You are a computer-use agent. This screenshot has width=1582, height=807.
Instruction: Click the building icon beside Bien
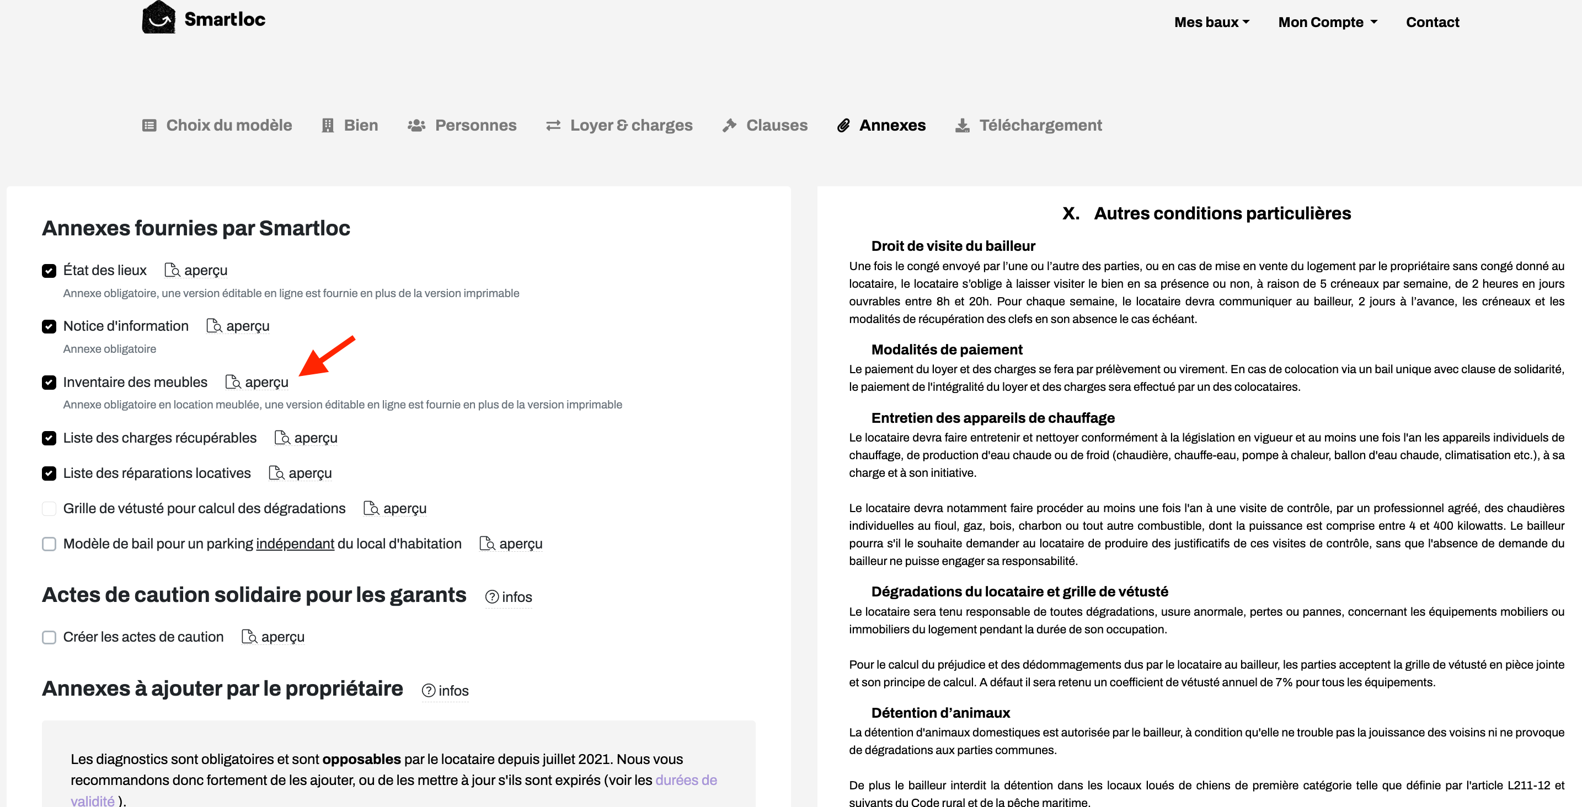coord(328,126)
